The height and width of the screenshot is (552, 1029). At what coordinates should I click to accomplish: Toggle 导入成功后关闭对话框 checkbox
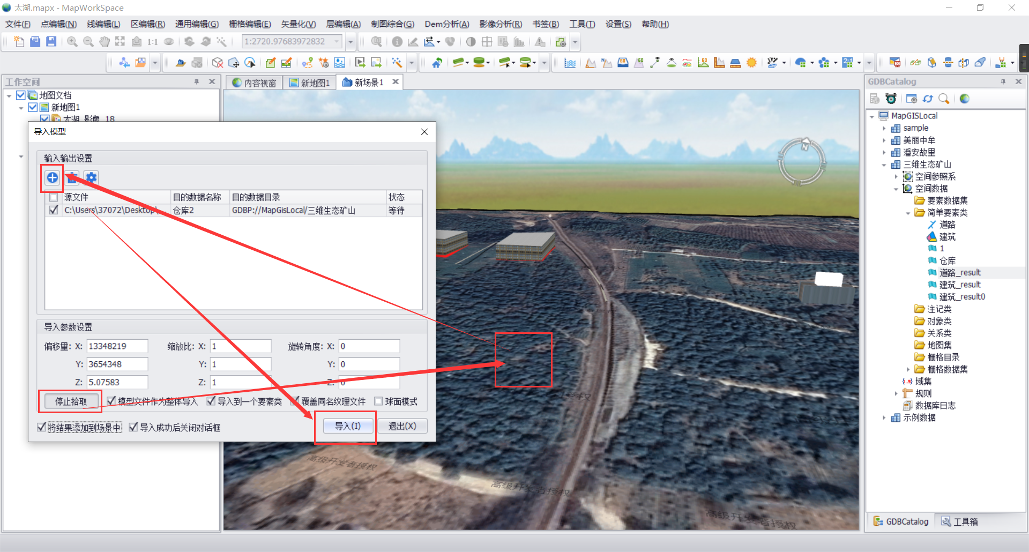pyautogui.click(x=133, y=427)
